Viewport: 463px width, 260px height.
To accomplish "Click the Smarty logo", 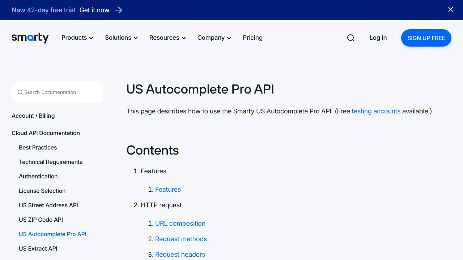I will [30, 38].
